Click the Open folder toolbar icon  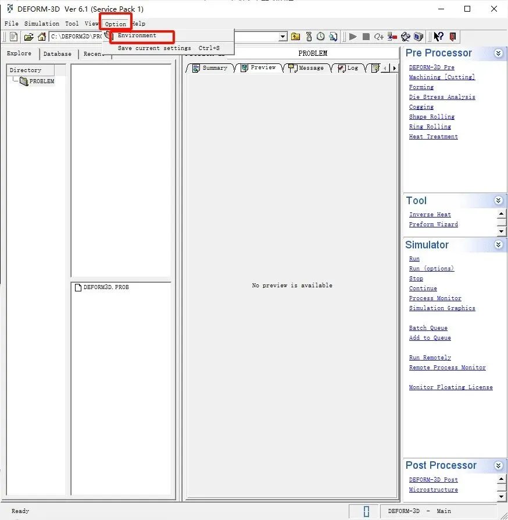coord(29,37)
